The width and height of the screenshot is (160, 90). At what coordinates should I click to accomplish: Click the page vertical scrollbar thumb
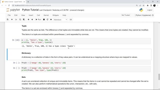pos(159,77)
